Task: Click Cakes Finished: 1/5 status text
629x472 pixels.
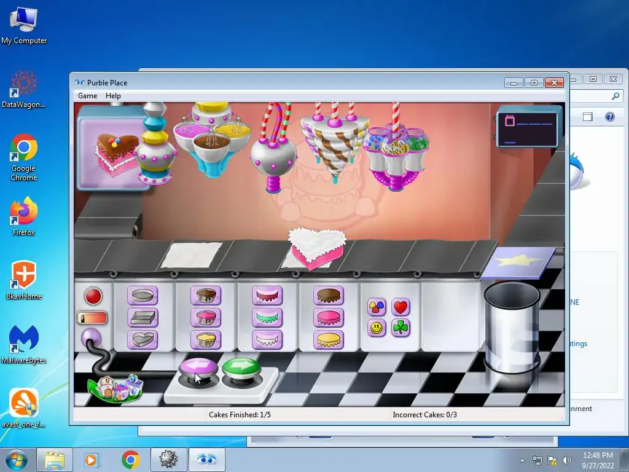Action: coord(240,415)
